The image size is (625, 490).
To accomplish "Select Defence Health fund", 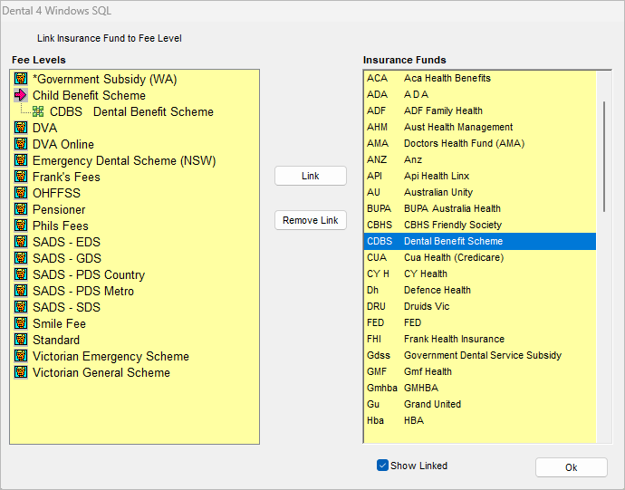I will click(x=480, y=290).
